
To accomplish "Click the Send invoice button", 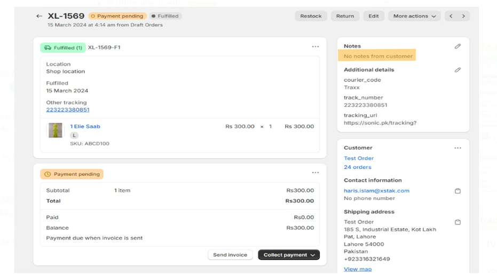I will tap(230, 255).
